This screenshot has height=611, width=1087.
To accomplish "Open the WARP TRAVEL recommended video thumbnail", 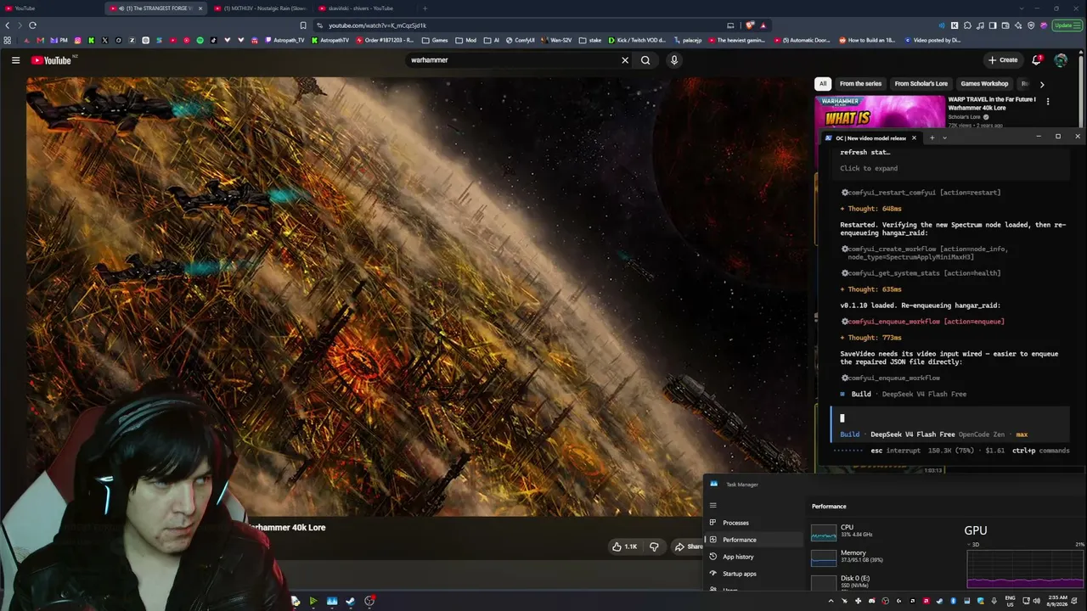I will pyautogui.click(x=880, y=111).
